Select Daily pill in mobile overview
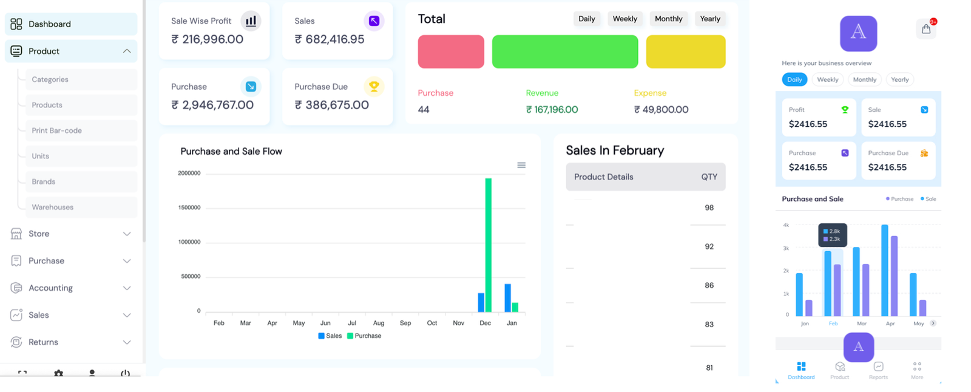 [794, 79]
